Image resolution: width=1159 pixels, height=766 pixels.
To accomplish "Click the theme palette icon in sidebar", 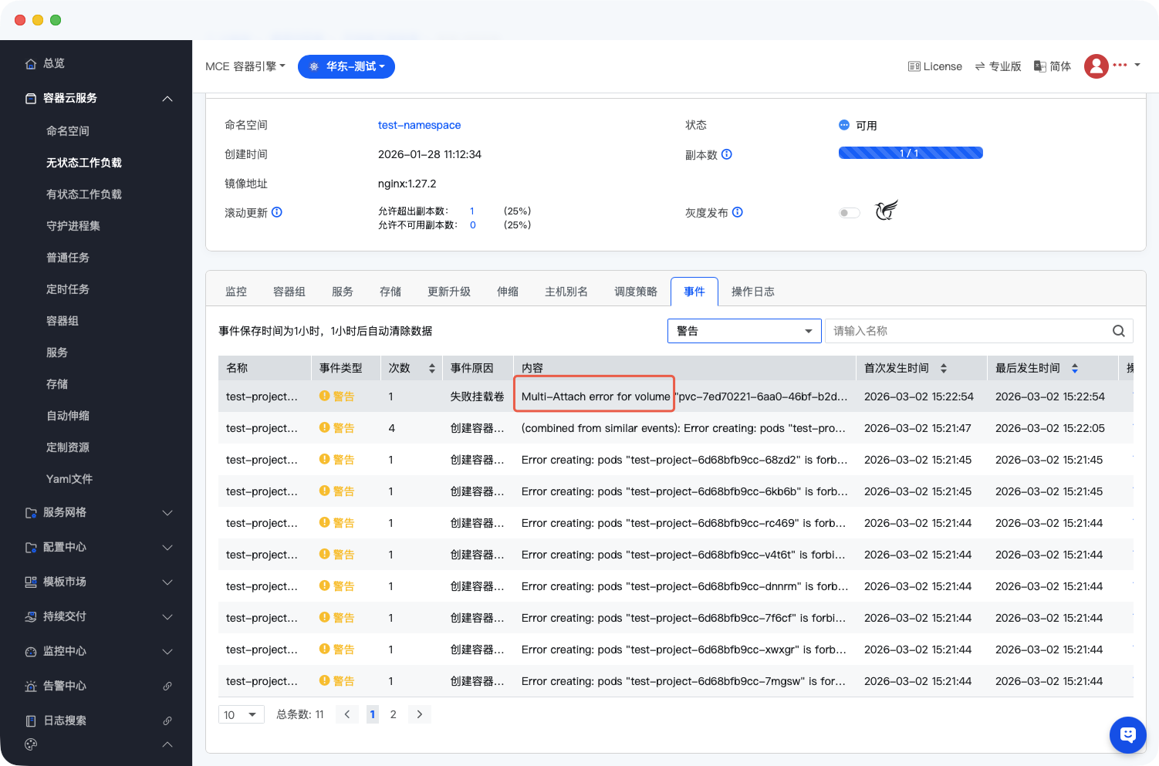I will pyautogui.click(x=31, y=744).
